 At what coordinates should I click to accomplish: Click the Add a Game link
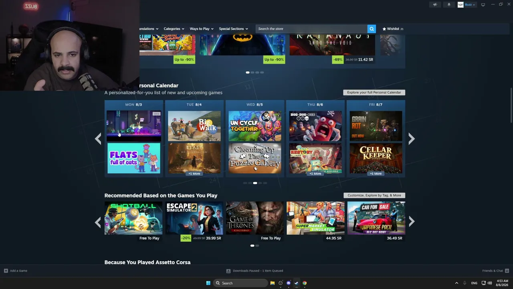coord(18,271)
